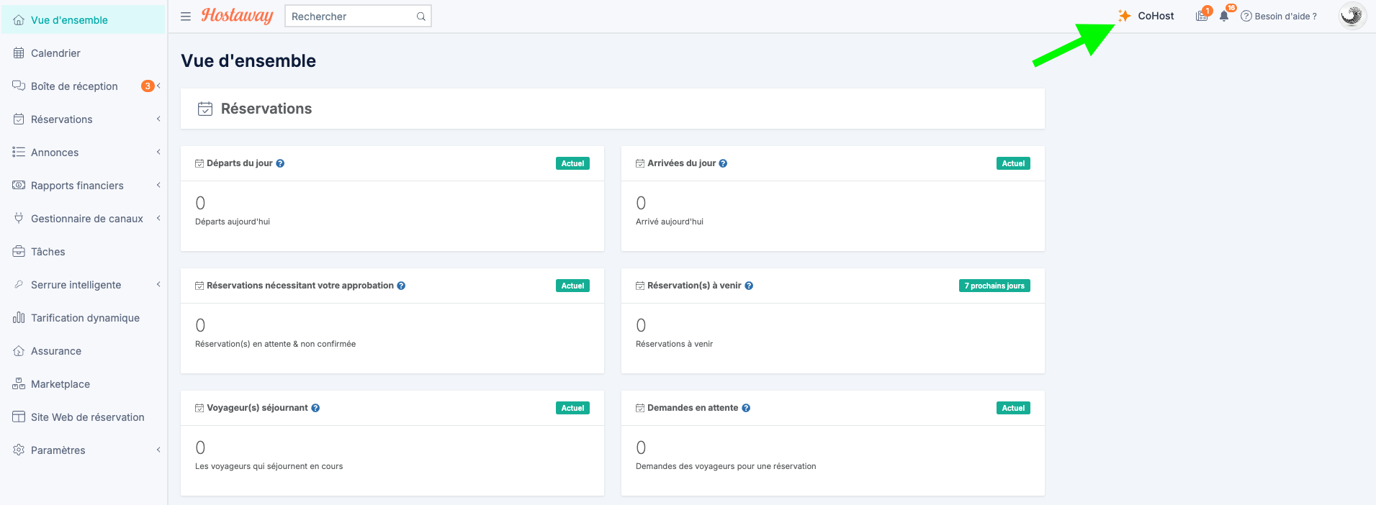This screenshot has width=1376, height=505.
Task: Expand the Boîte de réception chevron
Action: tap(158, 86)
